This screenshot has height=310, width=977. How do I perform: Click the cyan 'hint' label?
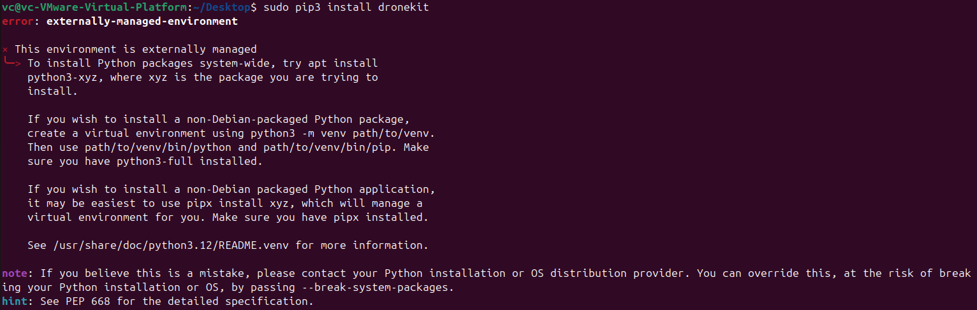15,301
